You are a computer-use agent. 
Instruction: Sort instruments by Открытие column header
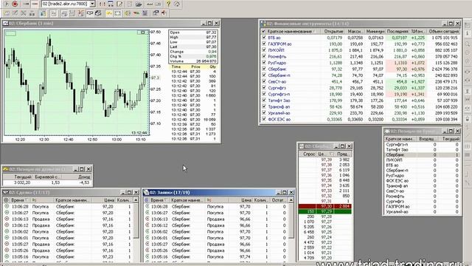(332, 31)
